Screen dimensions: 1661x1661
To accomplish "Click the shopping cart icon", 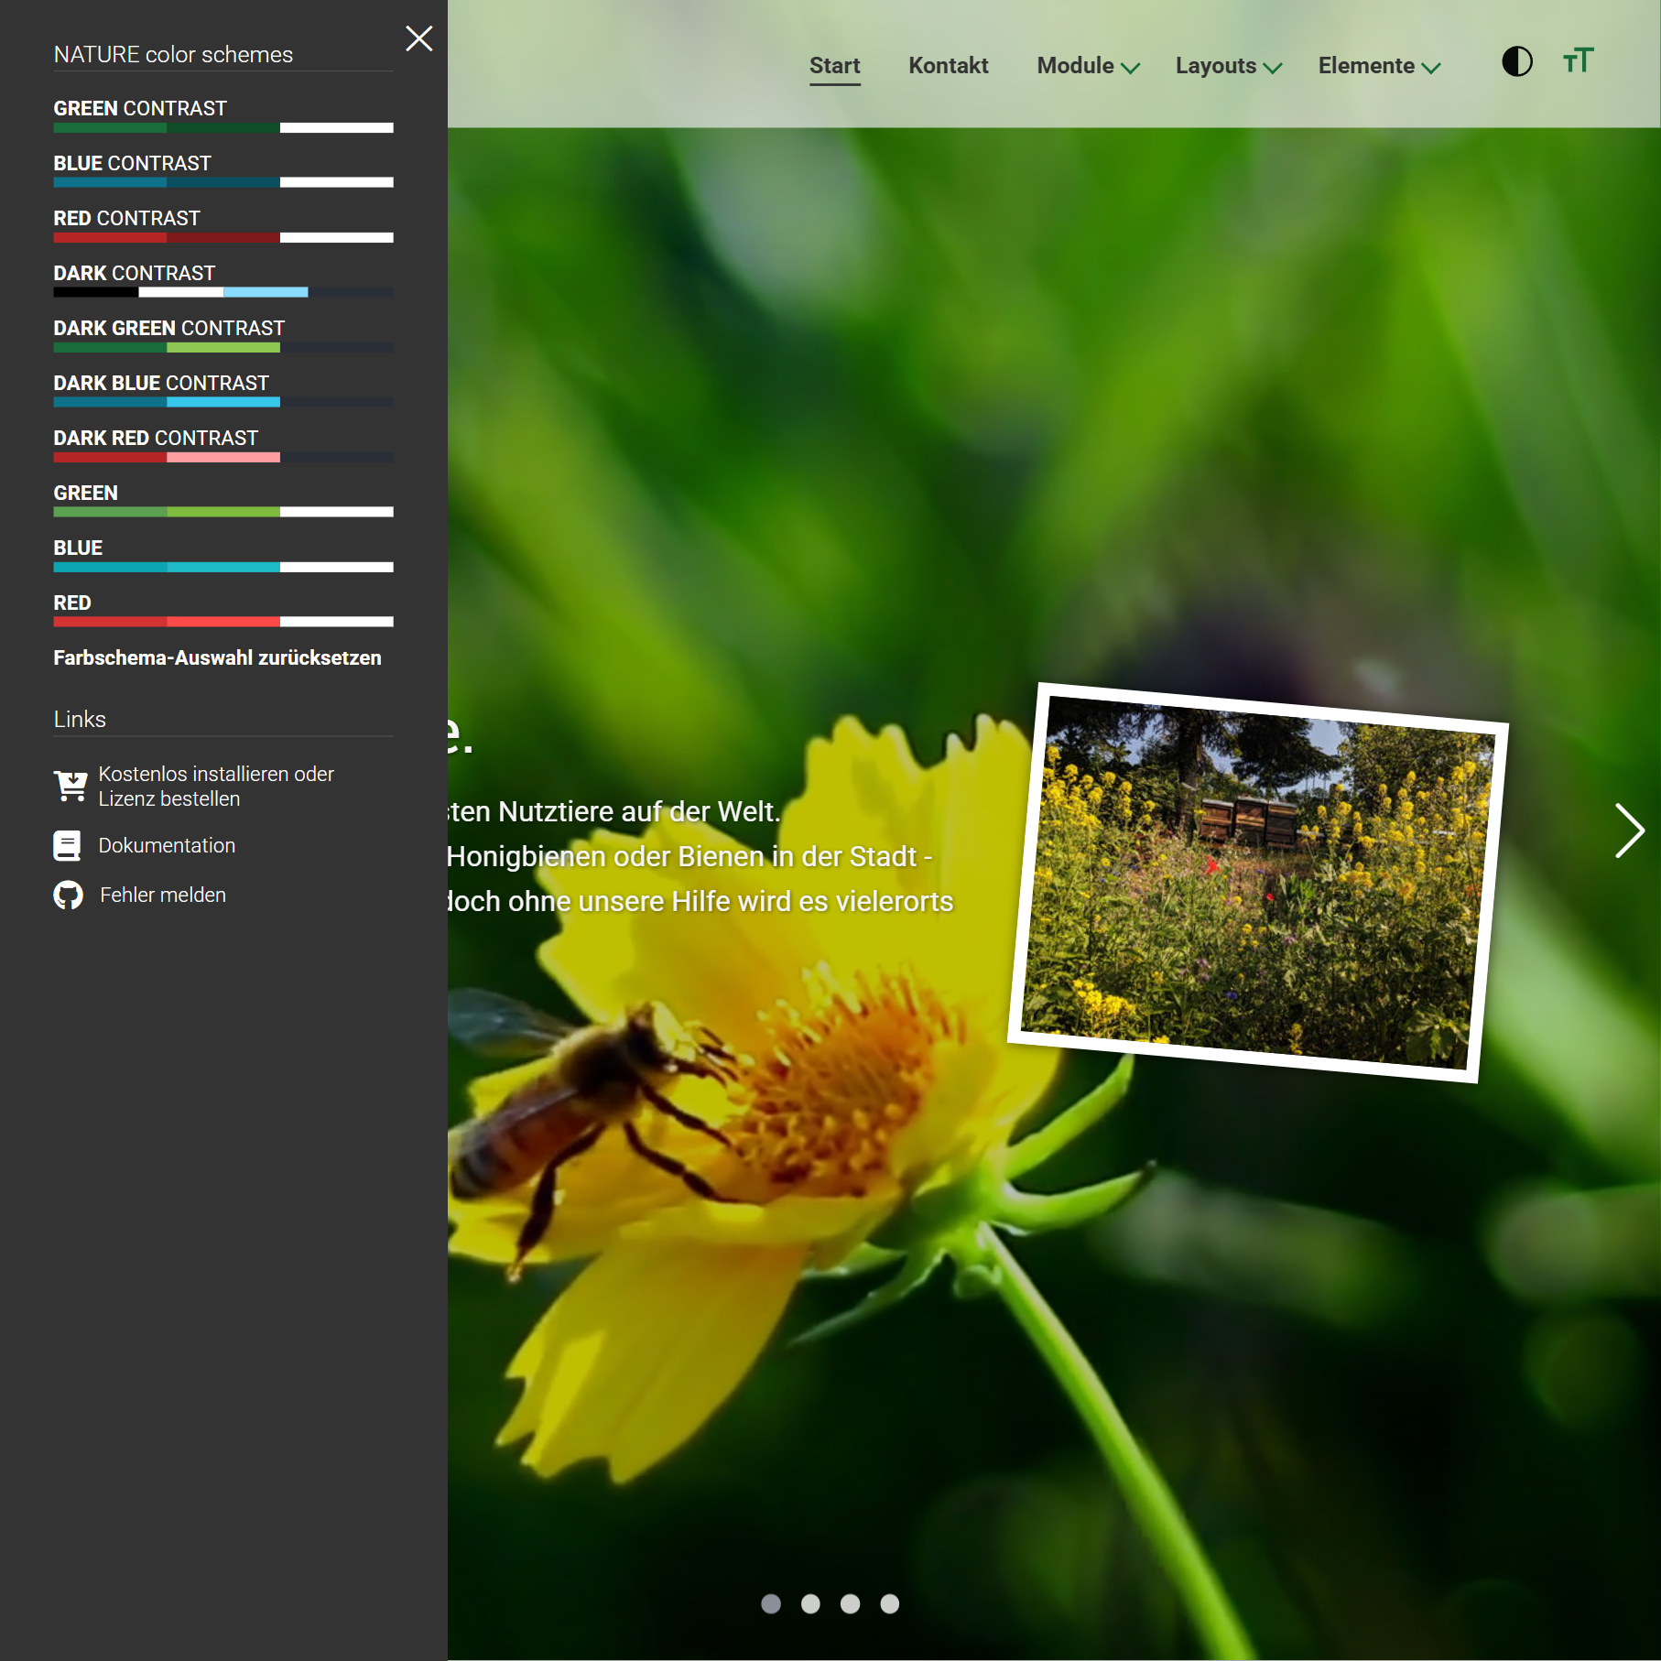I will coord(70,786).
